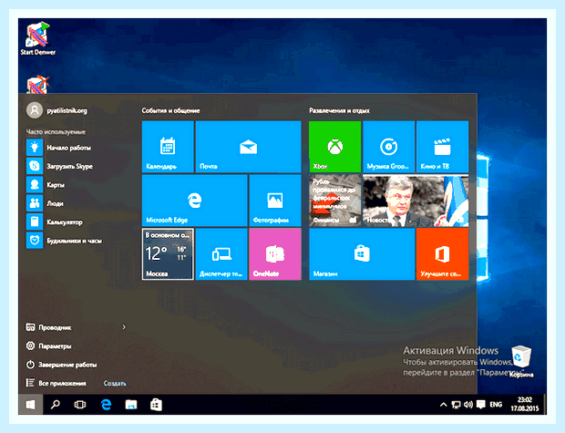Screen dimensions: 565x433
Task: Open Store from the taskbar
Action: (x=156, y=405)
